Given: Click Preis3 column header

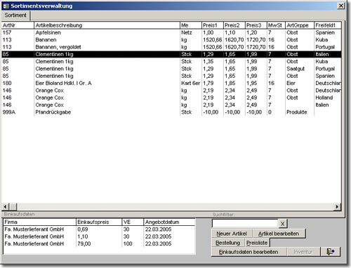Looking at the screenshot, I should 256,25.
